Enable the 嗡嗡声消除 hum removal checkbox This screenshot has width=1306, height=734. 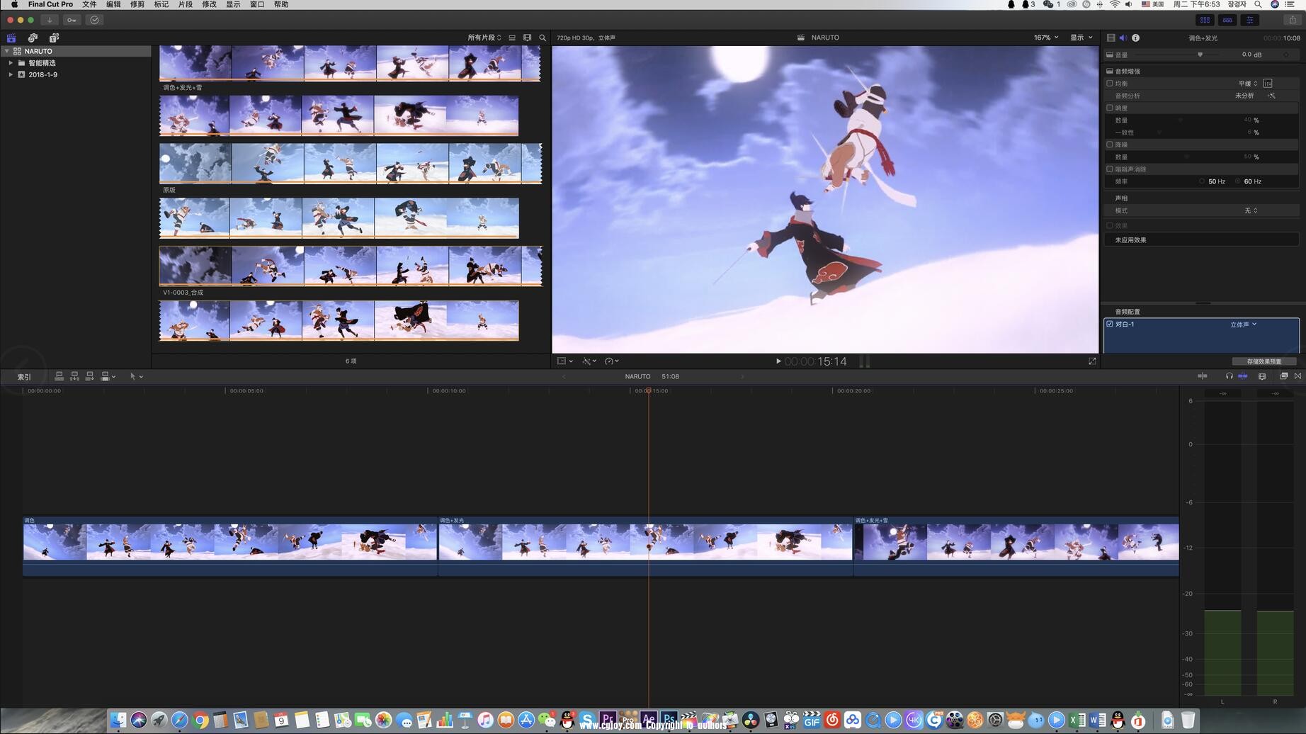click(1110, 169)
